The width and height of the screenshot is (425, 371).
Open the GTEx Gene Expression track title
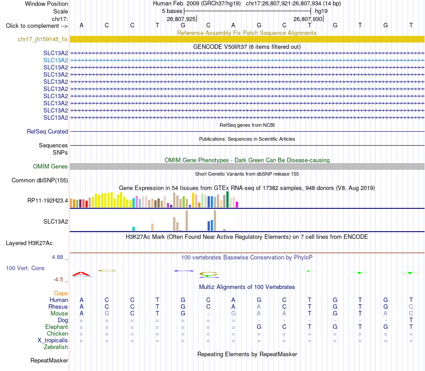[247, 188]
